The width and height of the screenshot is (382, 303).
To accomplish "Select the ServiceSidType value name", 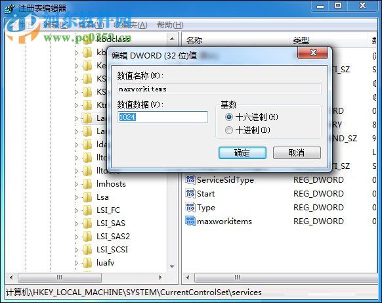I will point(225,180).
